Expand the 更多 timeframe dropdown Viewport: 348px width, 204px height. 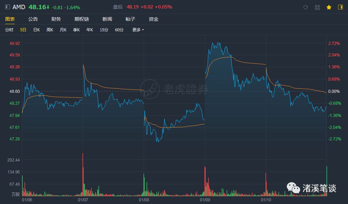coord(138,30)
